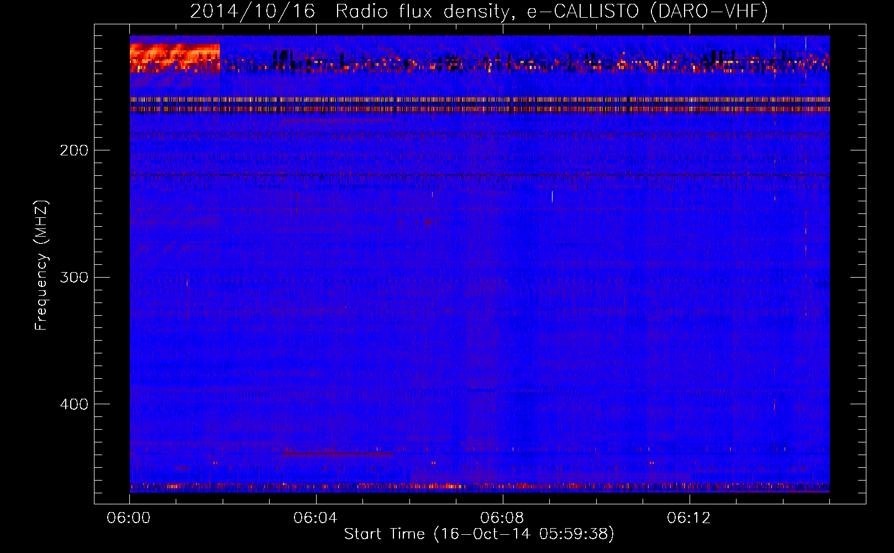Click the bright red-orange burst near 06:00
The height and width of the screenshot is (553, 894).
pos(175,58)
